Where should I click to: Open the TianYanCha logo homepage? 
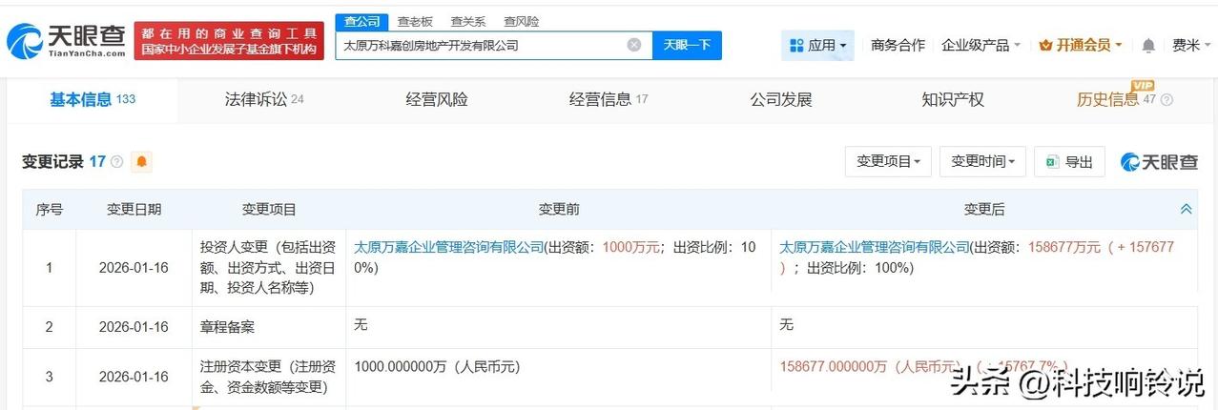coord(66,40)
